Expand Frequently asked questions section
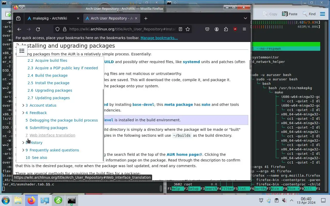The width and height of the screenshot is (330, 206). coord(23,150)
